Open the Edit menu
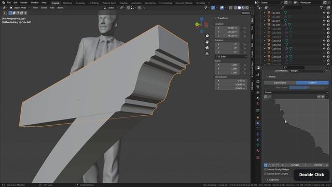The height and width of the screenshot is (187, 332). [x=16, y=3]
